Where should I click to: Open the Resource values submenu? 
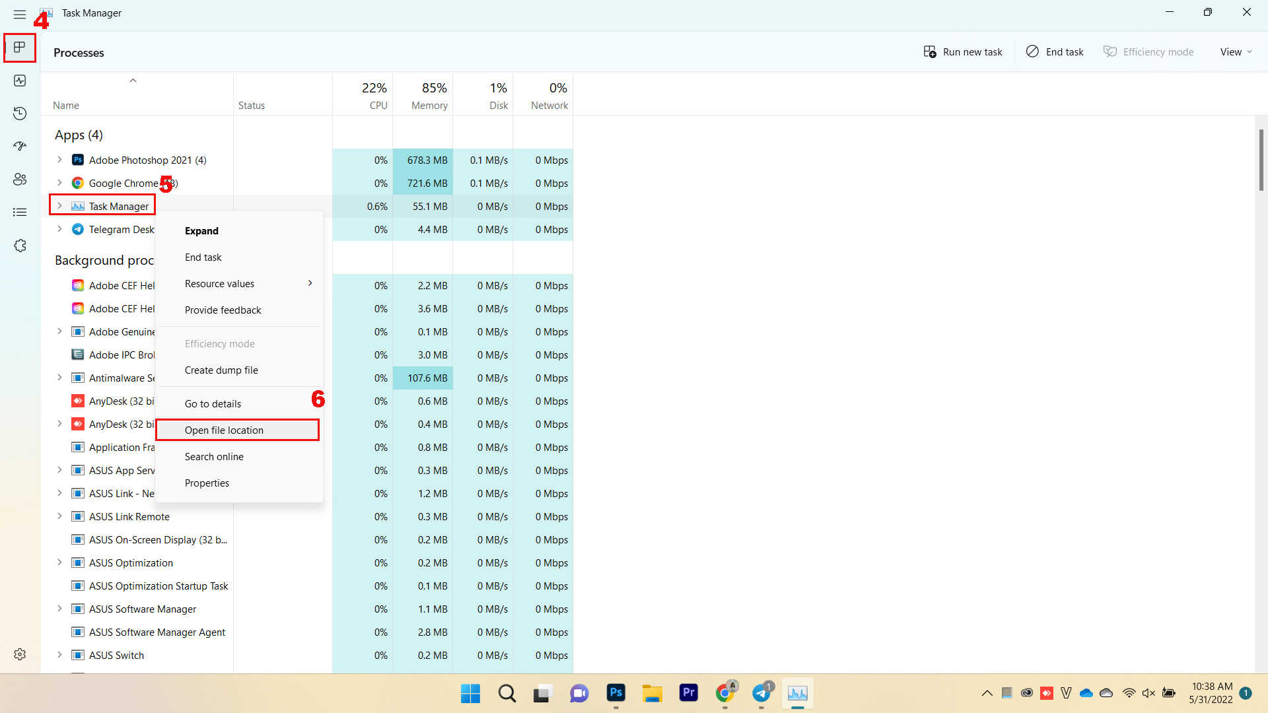pos(239,284)
